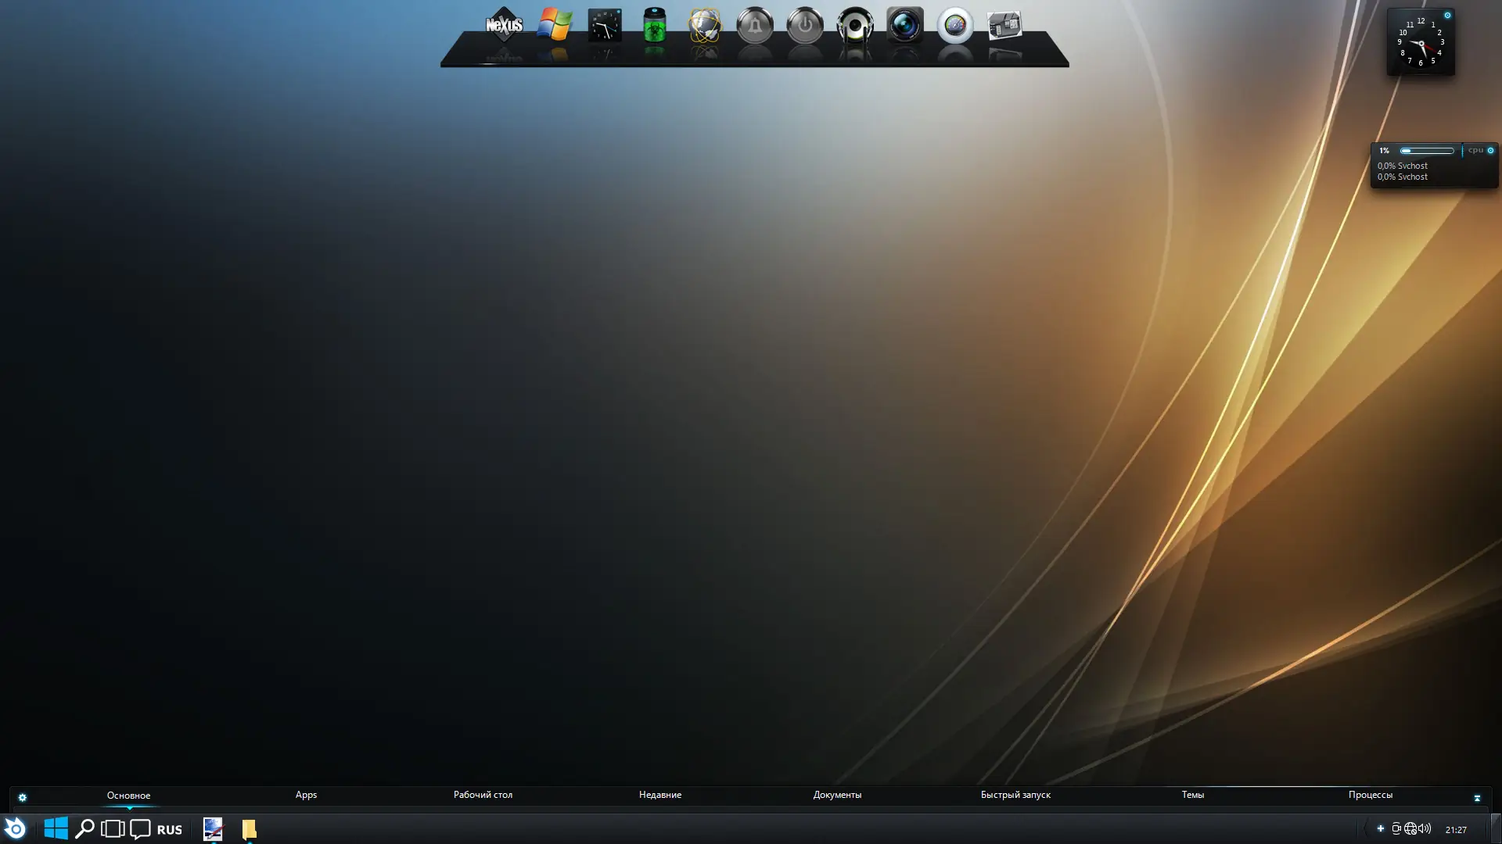Switch to the Apps shelf tab
Viewport: 1502px width, 844px height.
coord(306,795)
